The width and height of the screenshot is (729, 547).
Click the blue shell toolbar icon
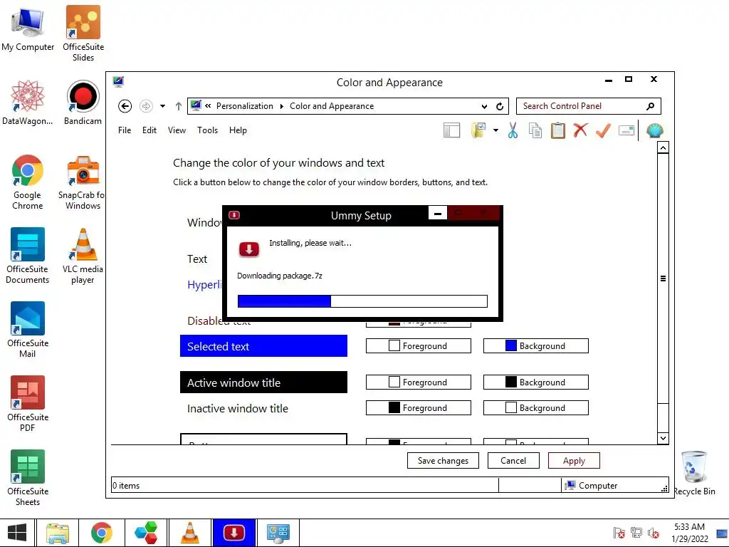(655, 130)
